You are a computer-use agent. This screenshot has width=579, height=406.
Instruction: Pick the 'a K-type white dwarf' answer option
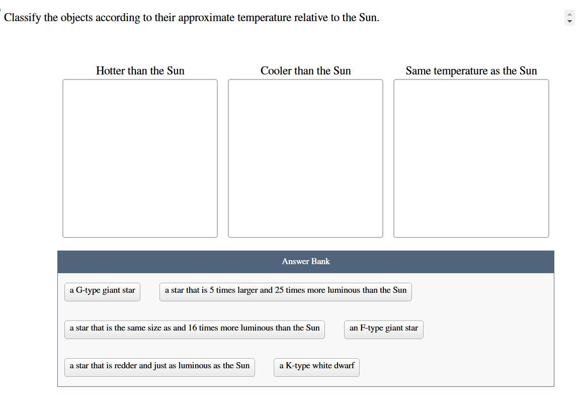click(316, 367)
